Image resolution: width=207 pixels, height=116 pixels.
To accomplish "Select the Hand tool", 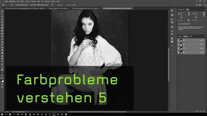I will point(2,70).
